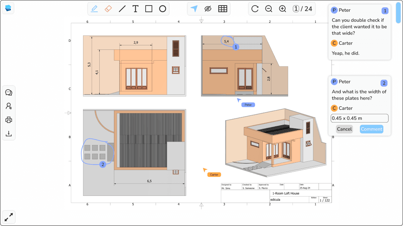This screenshot has height=226, width=403.
Task: Rotate the drawing sheet
Action: pyautogui.click(x=255, y=9)
